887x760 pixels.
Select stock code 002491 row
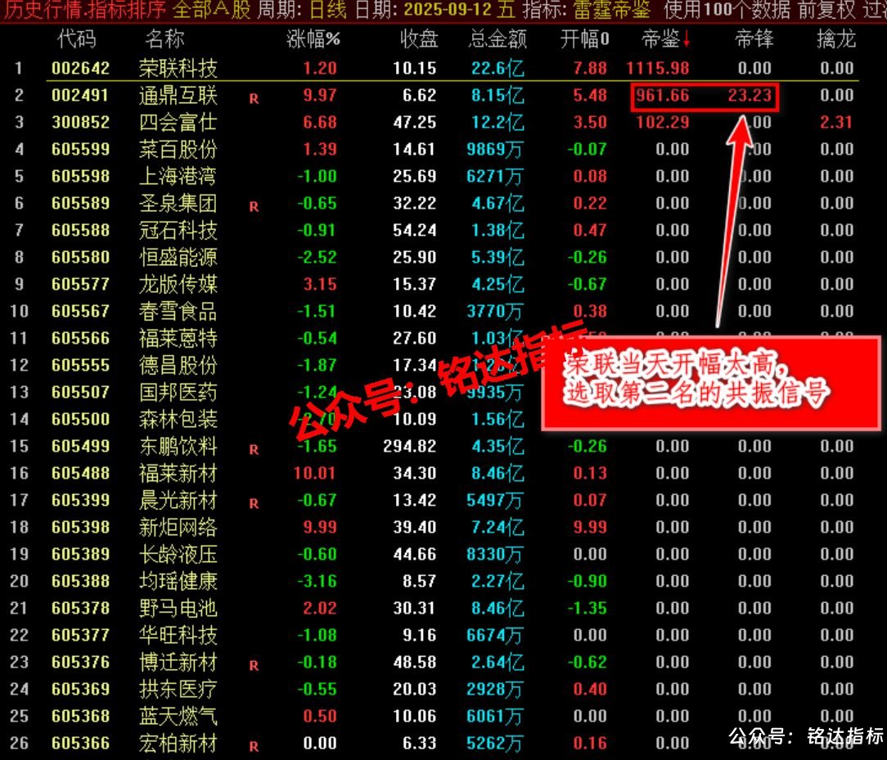tap(79, 95)
